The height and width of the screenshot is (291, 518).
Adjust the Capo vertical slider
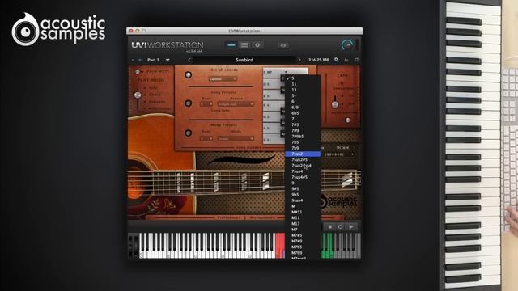coord(334,104)
